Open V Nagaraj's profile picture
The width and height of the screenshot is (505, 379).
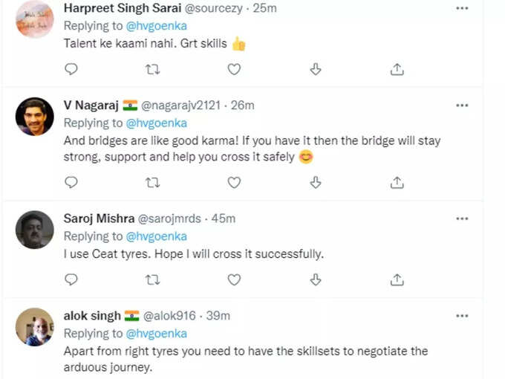[35, 117]
